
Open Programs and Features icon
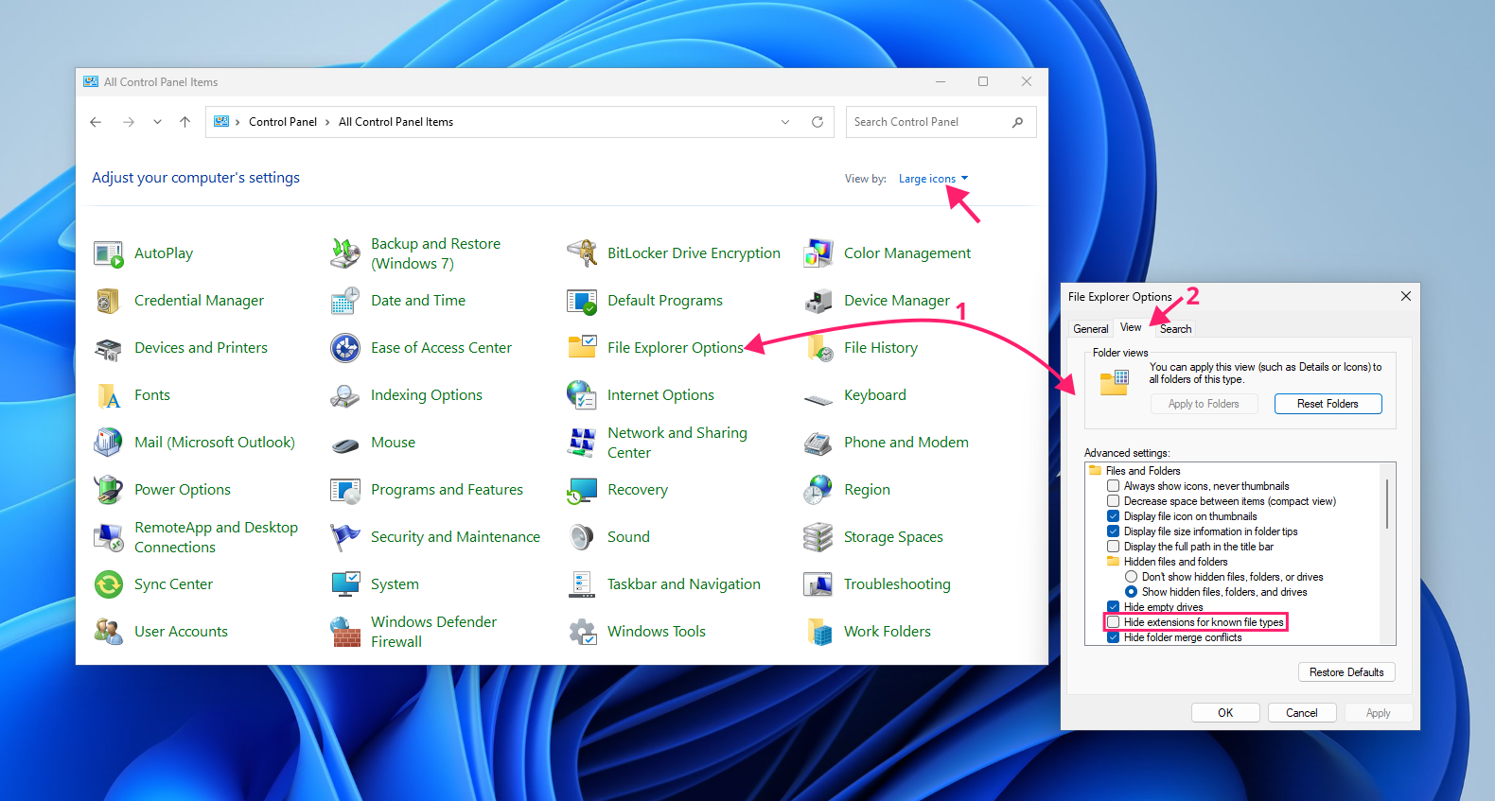345,490
